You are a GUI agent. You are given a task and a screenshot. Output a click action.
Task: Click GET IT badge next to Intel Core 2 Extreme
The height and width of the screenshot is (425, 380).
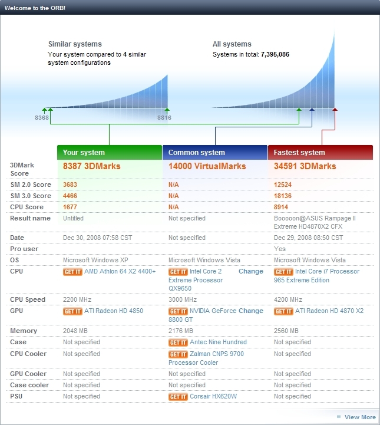click(178, 272)
